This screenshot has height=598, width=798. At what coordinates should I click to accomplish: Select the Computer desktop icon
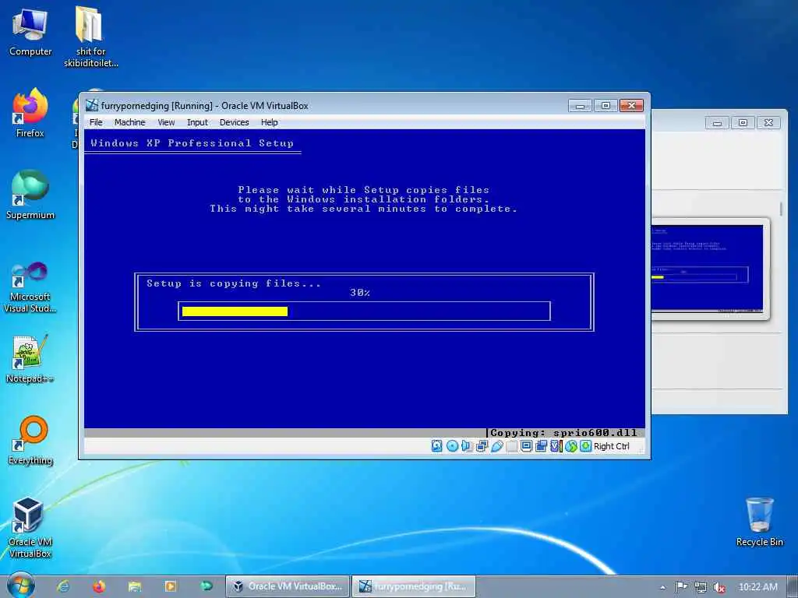(x=30, y=32)
